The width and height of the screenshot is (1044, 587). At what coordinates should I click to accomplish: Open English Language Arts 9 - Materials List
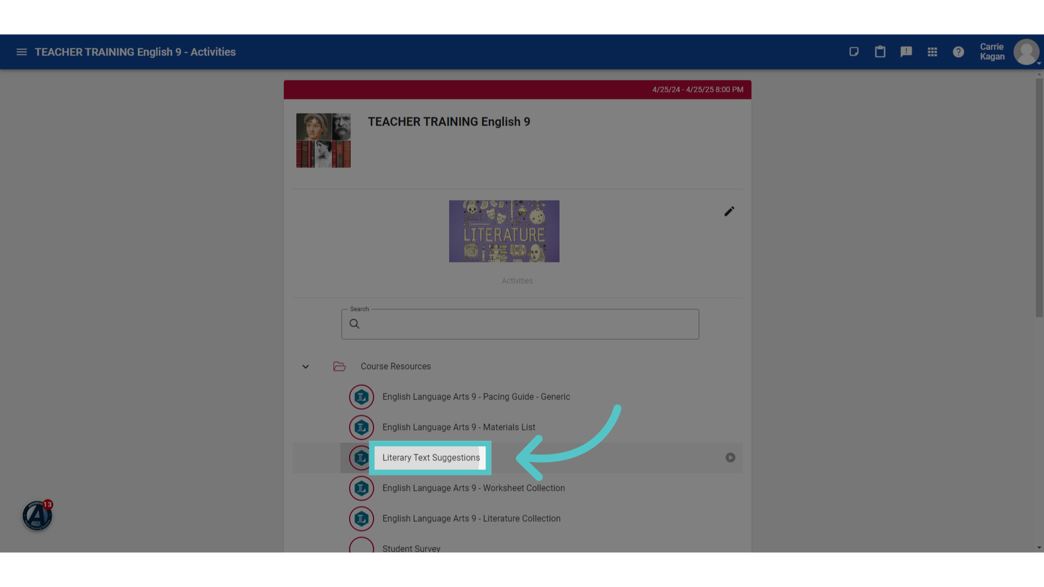point(458,427)
